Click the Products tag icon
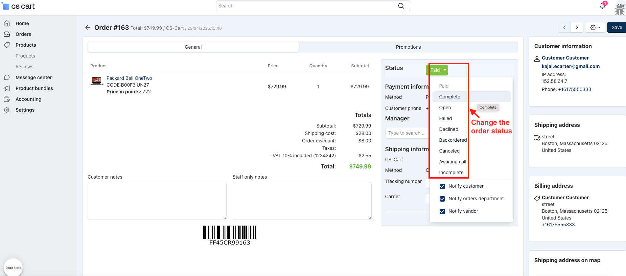 tap(7, 45)
